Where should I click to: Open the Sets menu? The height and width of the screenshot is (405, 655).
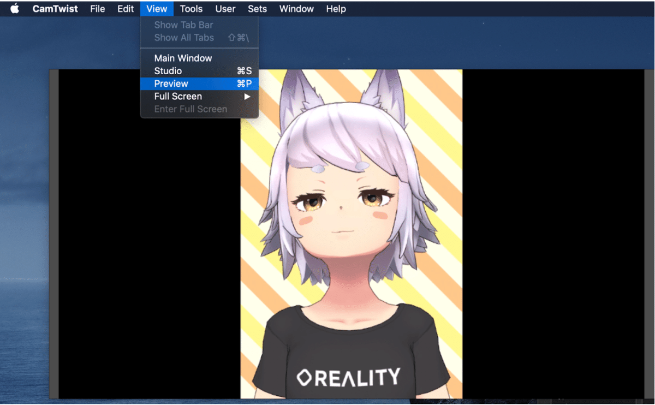click(x=258, y=9)
